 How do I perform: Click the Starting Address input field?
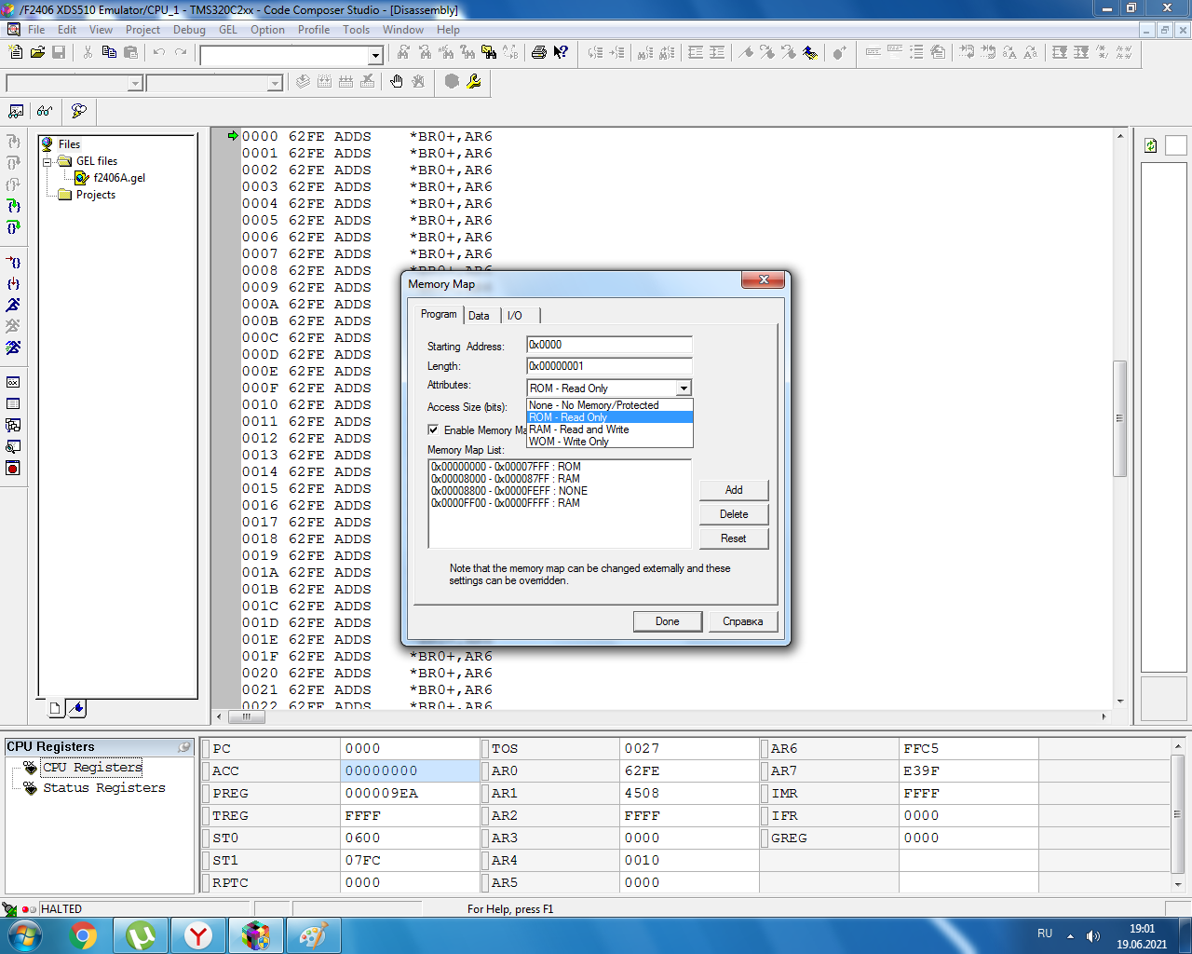(609, 345)
